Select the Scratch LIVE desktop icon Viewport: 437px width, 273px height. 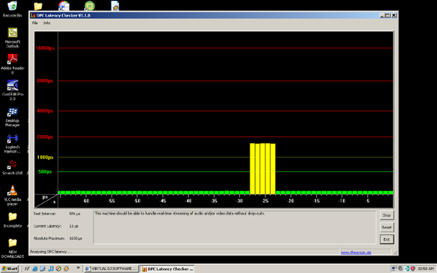13,167
